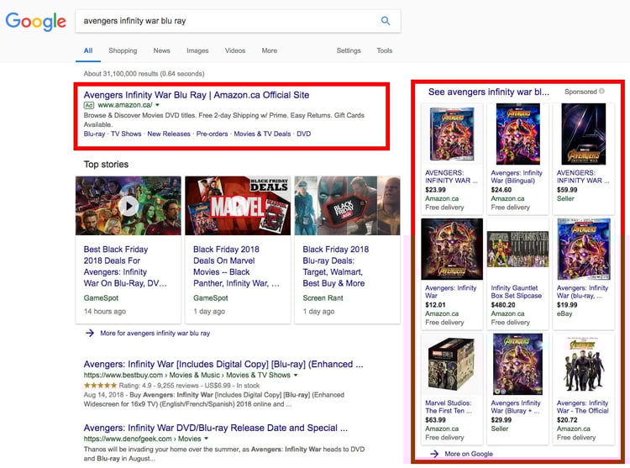This screenshot has width=630, height=468.
Task: Open the Videos results tab
Action: [x=235, y=50]
